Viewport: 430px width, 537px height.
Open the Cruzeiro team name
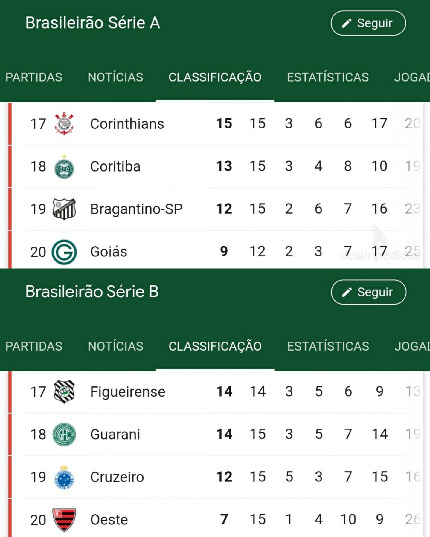[117, 477]
